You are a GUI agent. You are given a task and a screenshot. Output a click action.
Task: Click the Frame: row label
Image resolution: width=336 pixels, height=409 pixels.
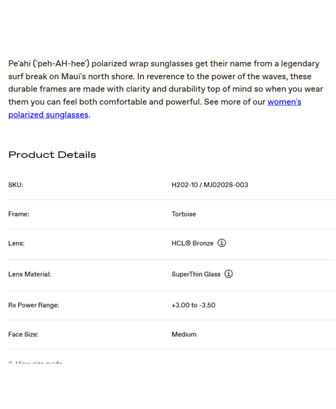coord(19,214)
